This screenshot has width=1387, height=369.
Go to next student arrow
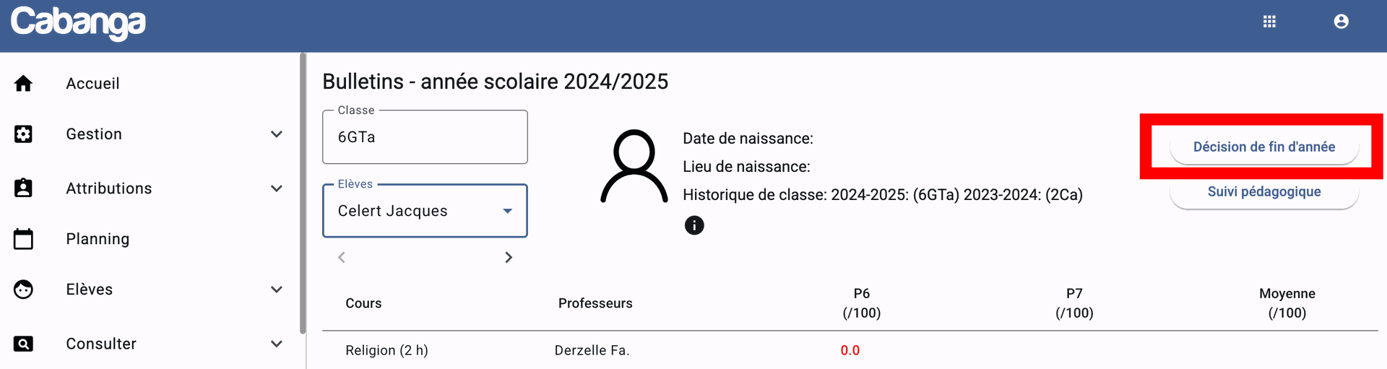509,257
